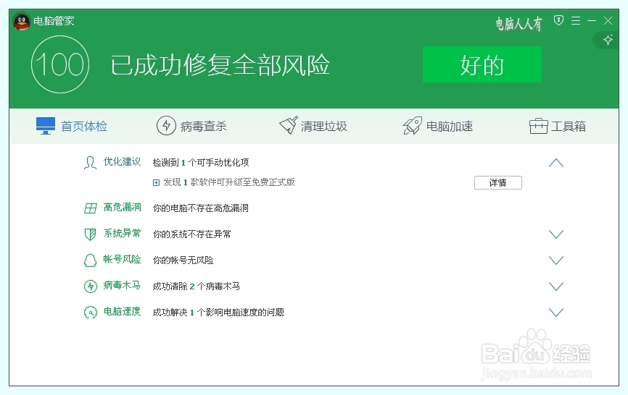Click the penguin outline icon beside 帐号风险
628x395 pixels.
[x=90, y=260]
